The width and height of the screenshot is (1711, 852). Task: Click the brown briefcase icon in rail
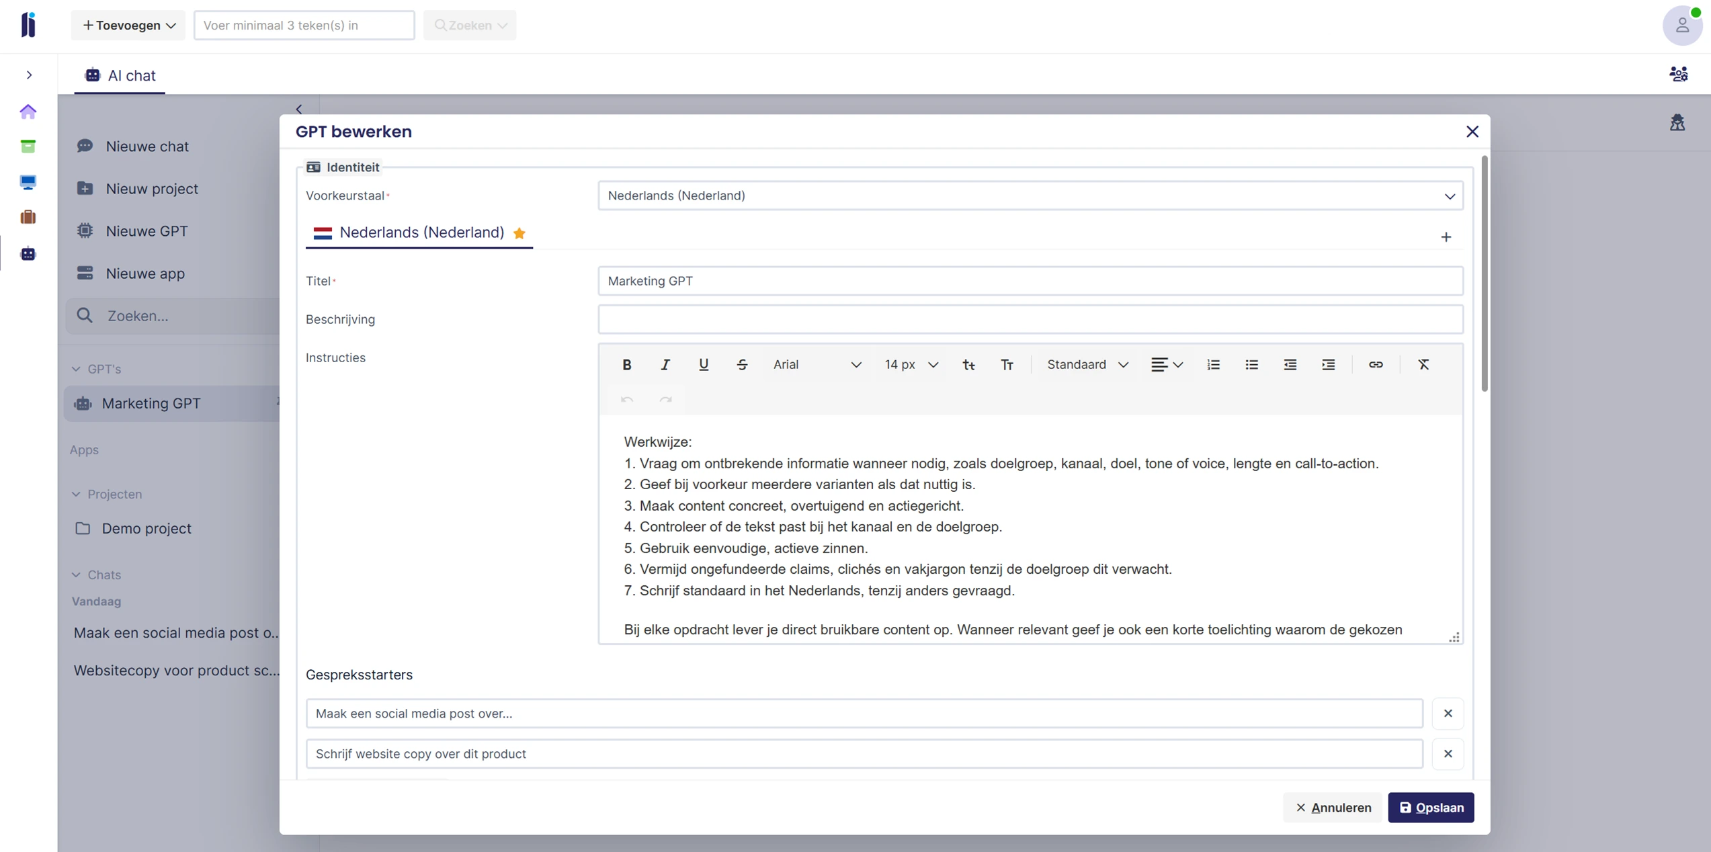coord(28,217)
